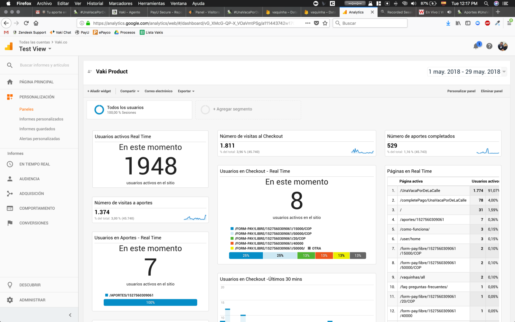This screenshot has height=322, width=515.
Task: Click the sidebar search magnifier icon
Action: click(10, 65)
